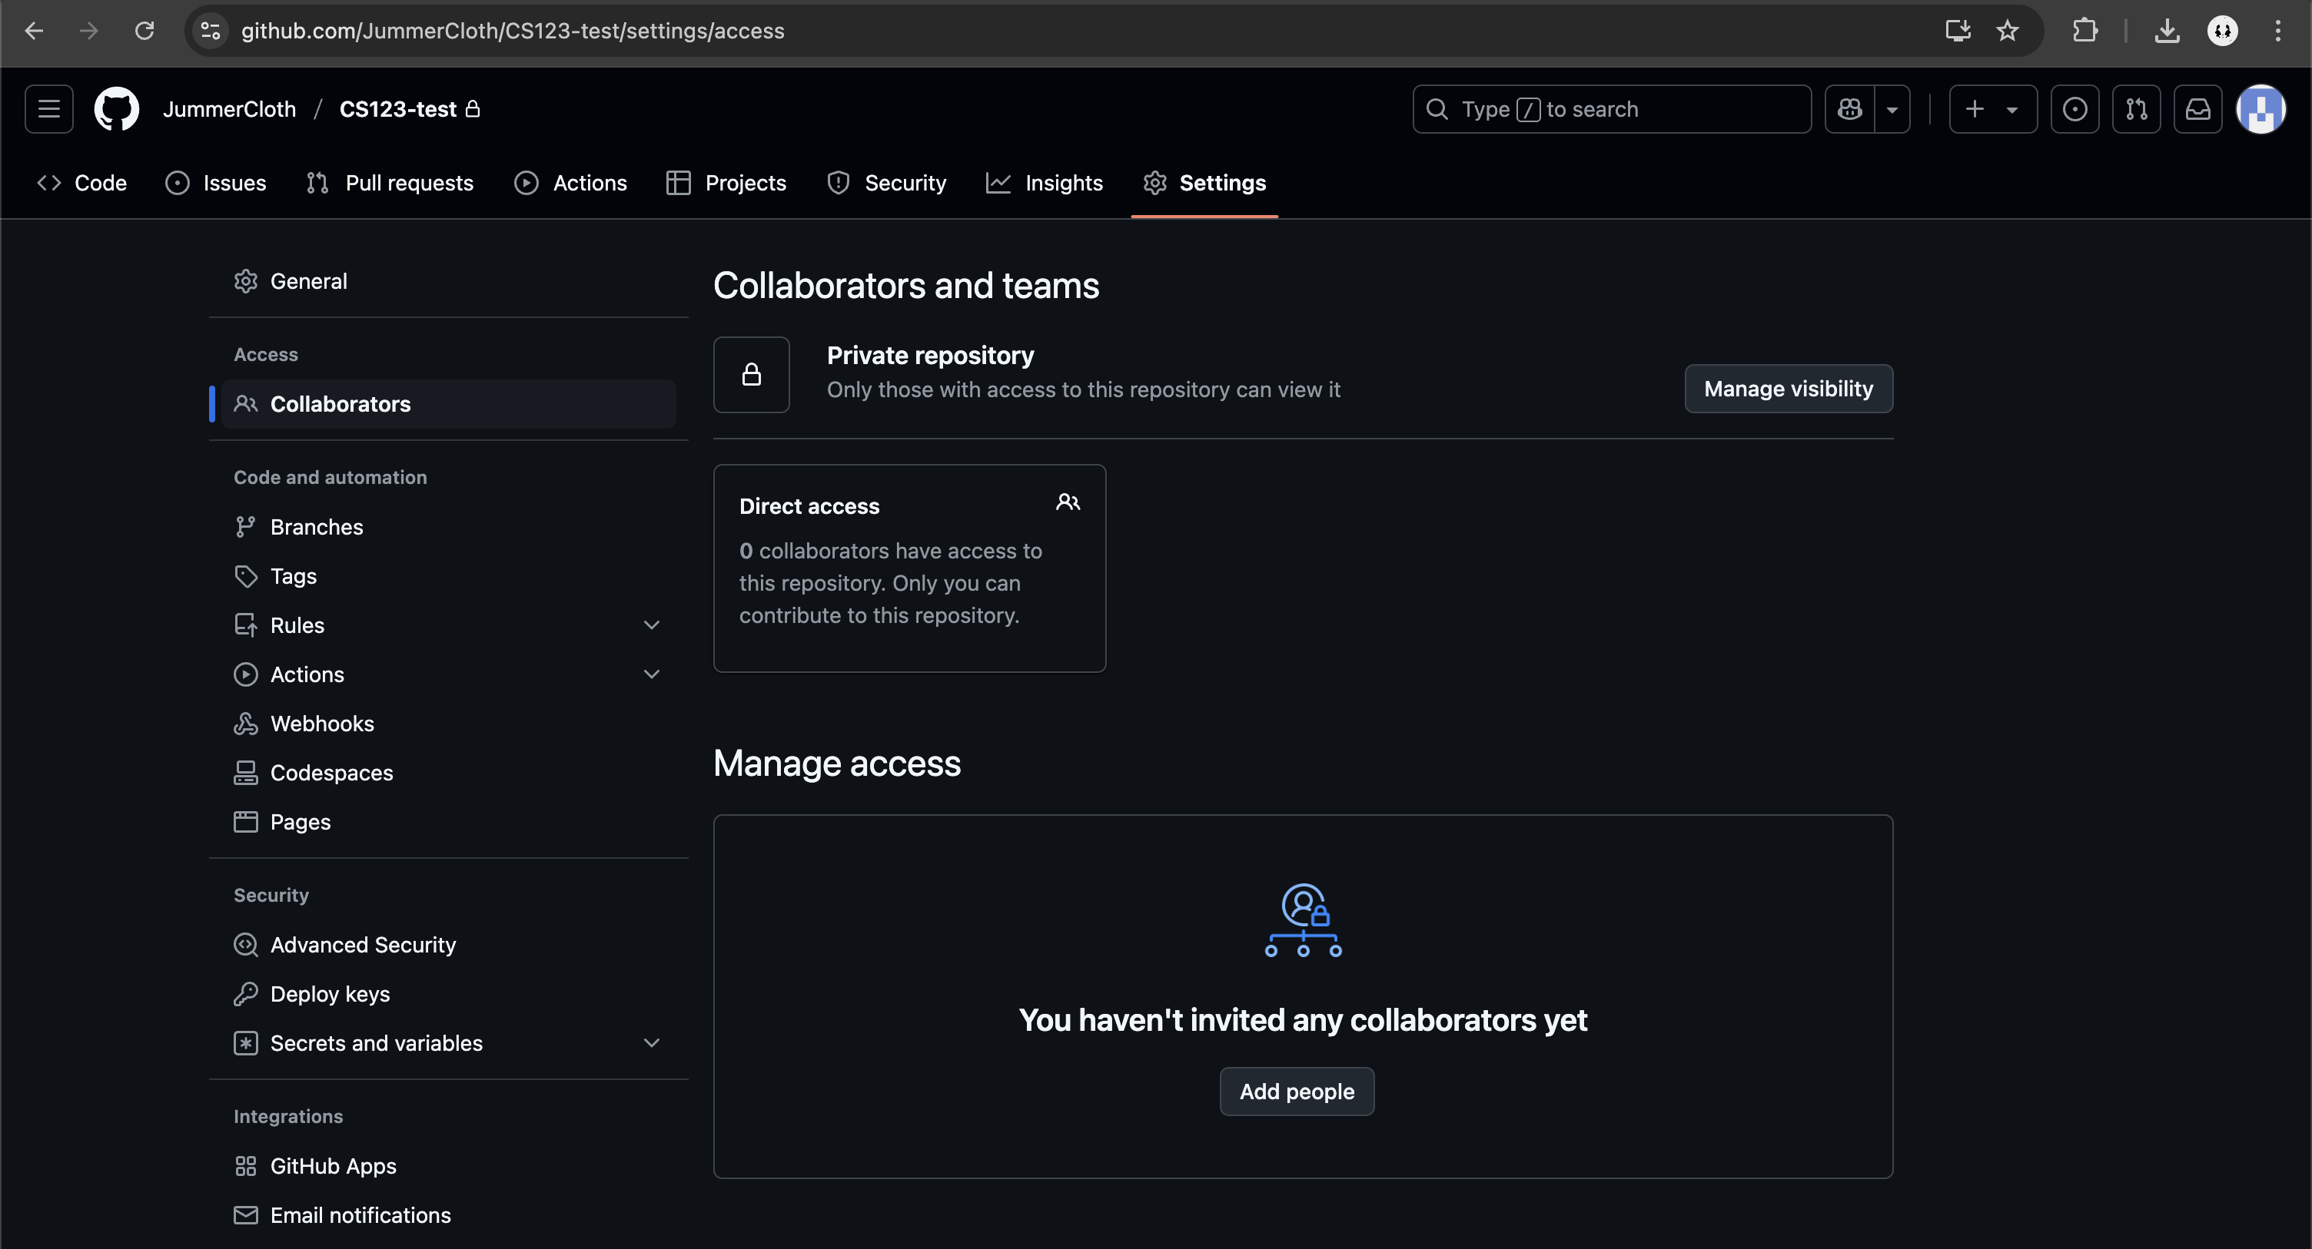Open browser three-dot menu
This screenshot has height=1249, width=2312.
click(x=2278, y=31)
